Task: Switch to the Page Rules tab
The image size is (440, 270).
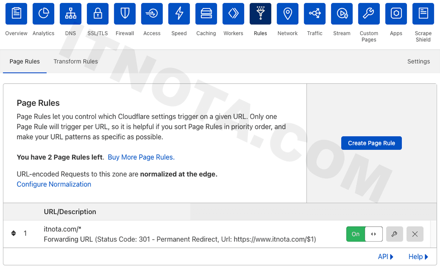Action: (24, 61)
